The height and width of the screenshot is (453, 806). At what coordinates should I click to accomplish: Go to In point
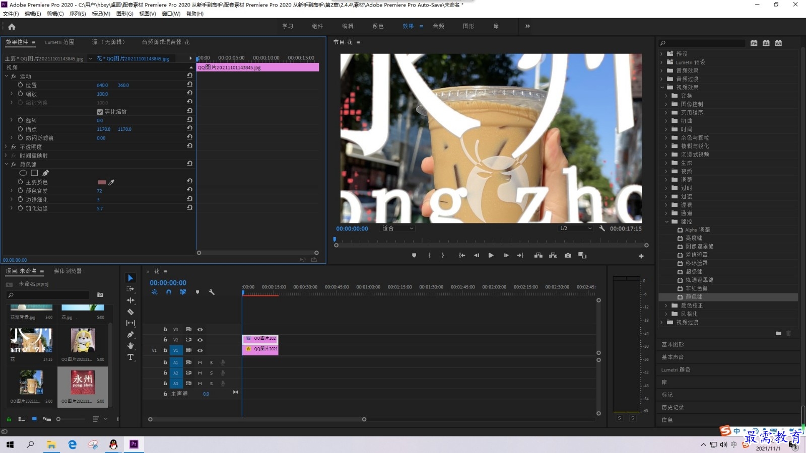tap(462, 256)
